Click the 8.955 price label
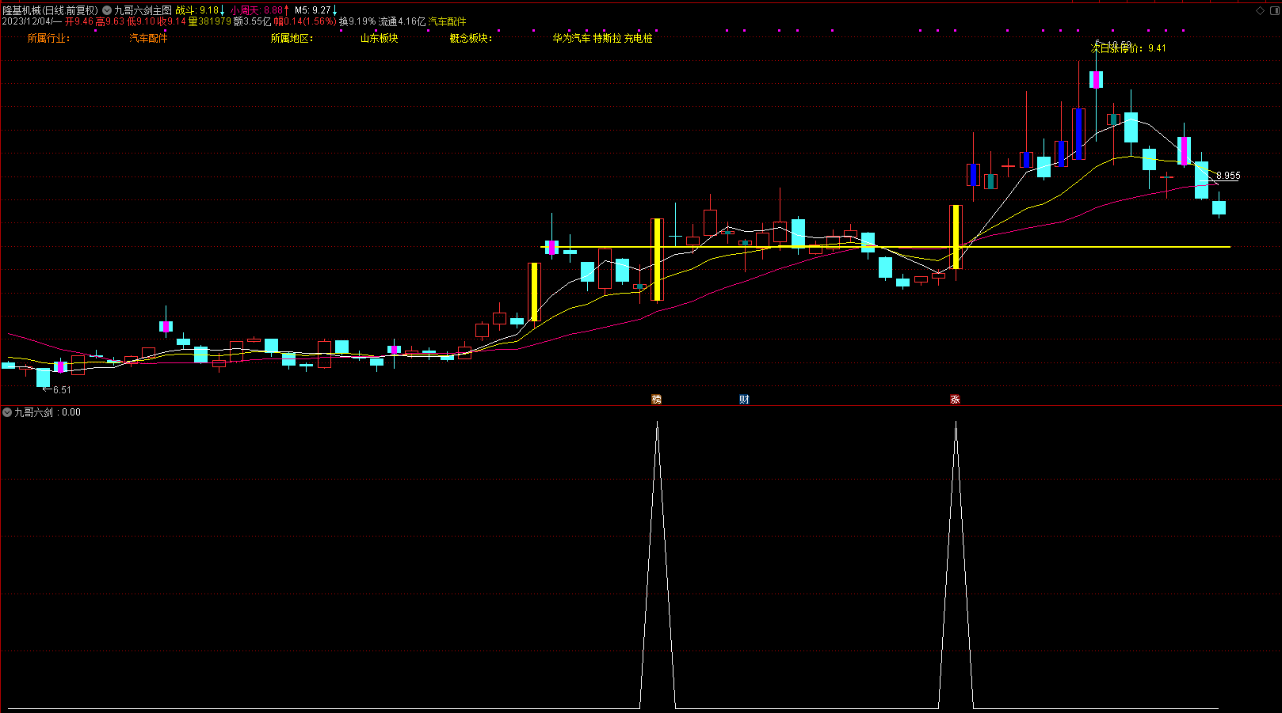 coord(1228,176)
